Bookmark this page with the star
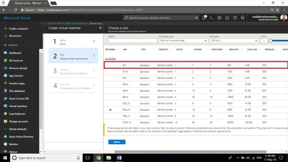The height and width of the screenshot is (162, 288). pyautogui.click(x=277, y=10)
